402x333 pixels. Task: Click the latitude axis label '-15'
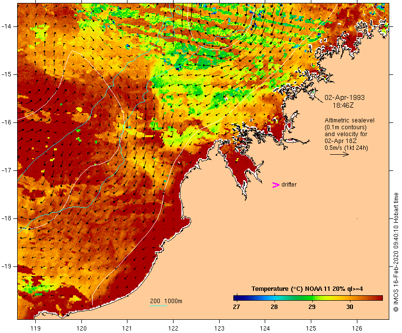[x=6, y=74]
